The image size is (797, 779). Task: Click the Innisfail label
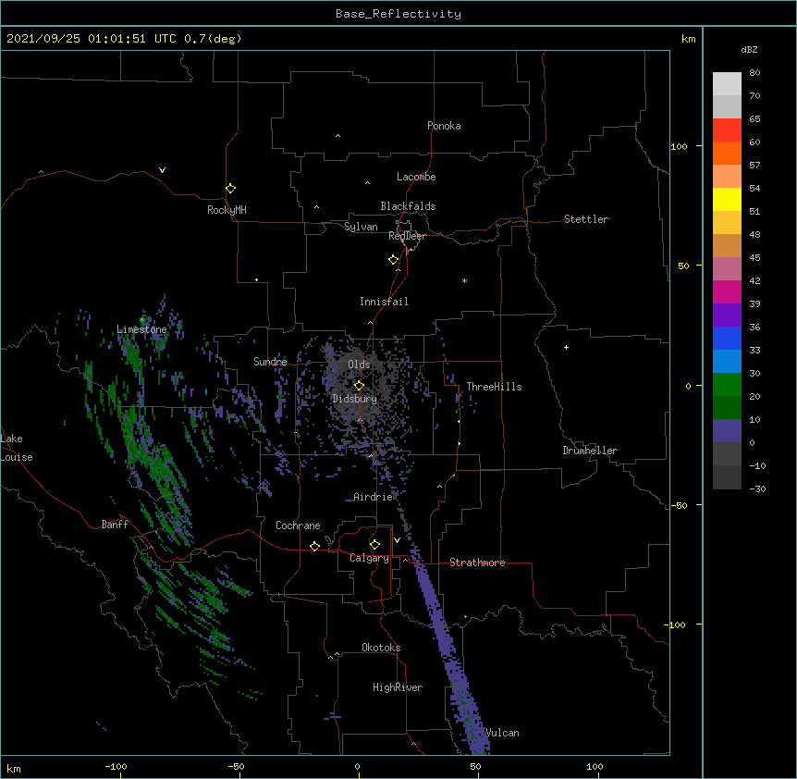tap(384, 302)
